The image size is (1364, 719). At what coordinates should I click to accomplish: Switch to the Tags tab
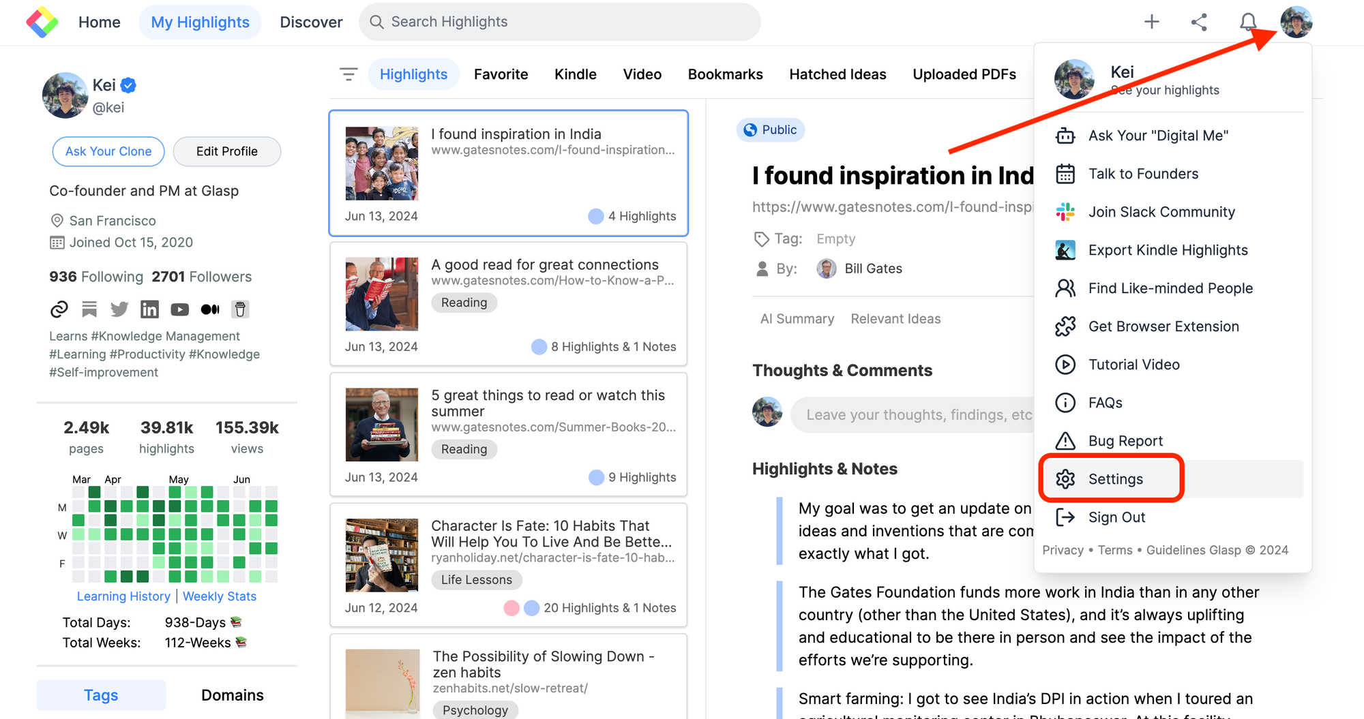click(x=101, y=695)
